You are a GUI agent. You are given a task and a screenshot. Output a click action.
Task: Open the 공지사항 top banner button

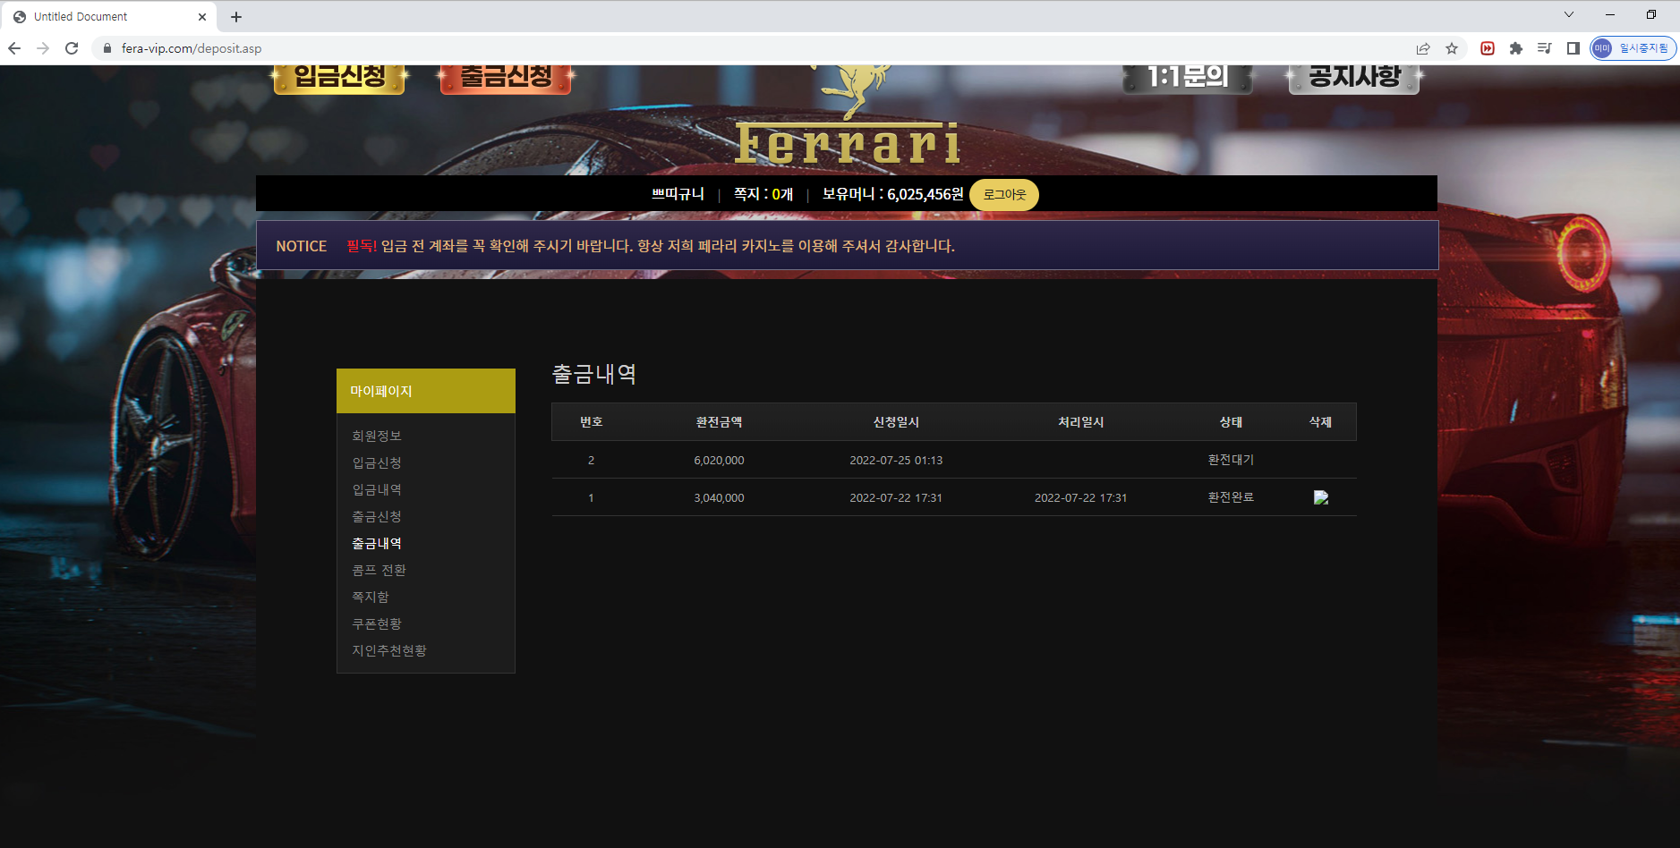pyautogui.click(x=1354, y=78)
